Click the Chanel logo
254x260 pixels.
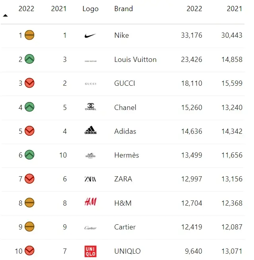click(91, 107)
